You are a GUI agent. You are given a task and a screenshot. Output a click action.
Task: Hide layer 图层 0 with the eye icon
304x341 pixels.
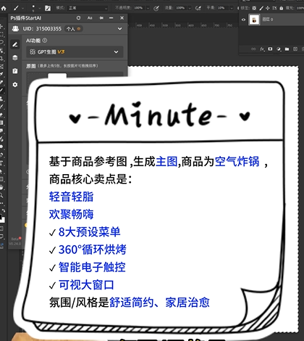tap(243, 20)
